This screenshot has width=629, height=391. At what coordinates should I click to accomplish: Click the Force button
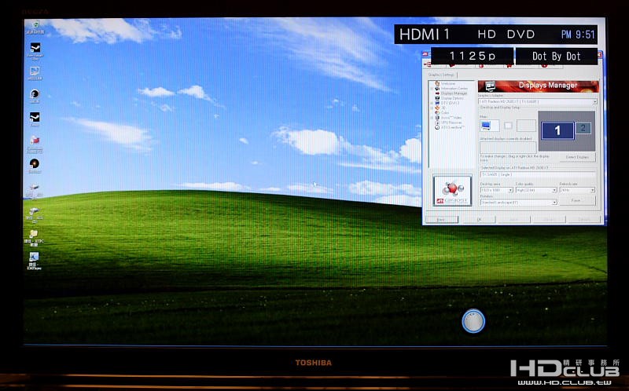(x=578, y=200)
